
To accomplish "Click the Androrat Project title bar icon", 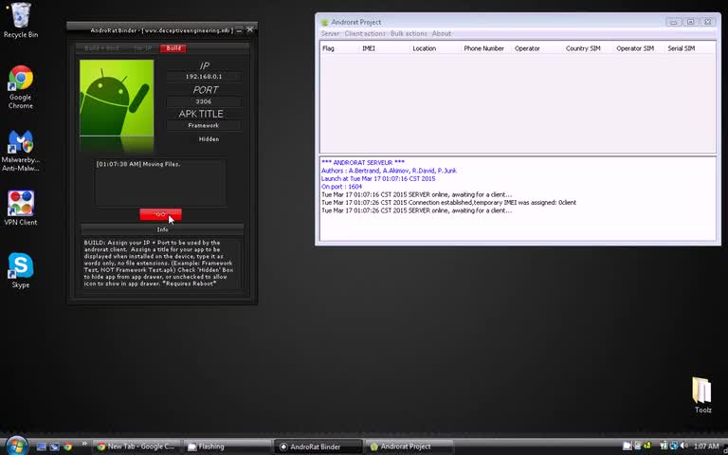I will click(324, 22).
